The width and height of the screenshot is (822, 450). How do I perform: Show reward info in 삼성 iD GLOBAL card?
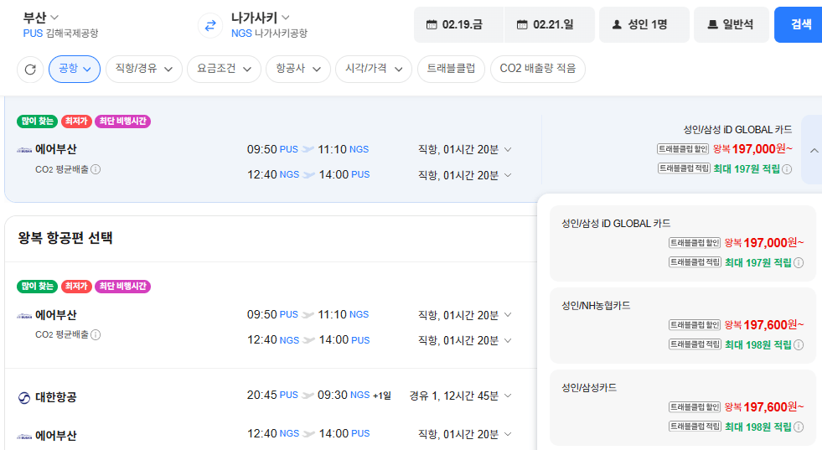tap(799, 263)
